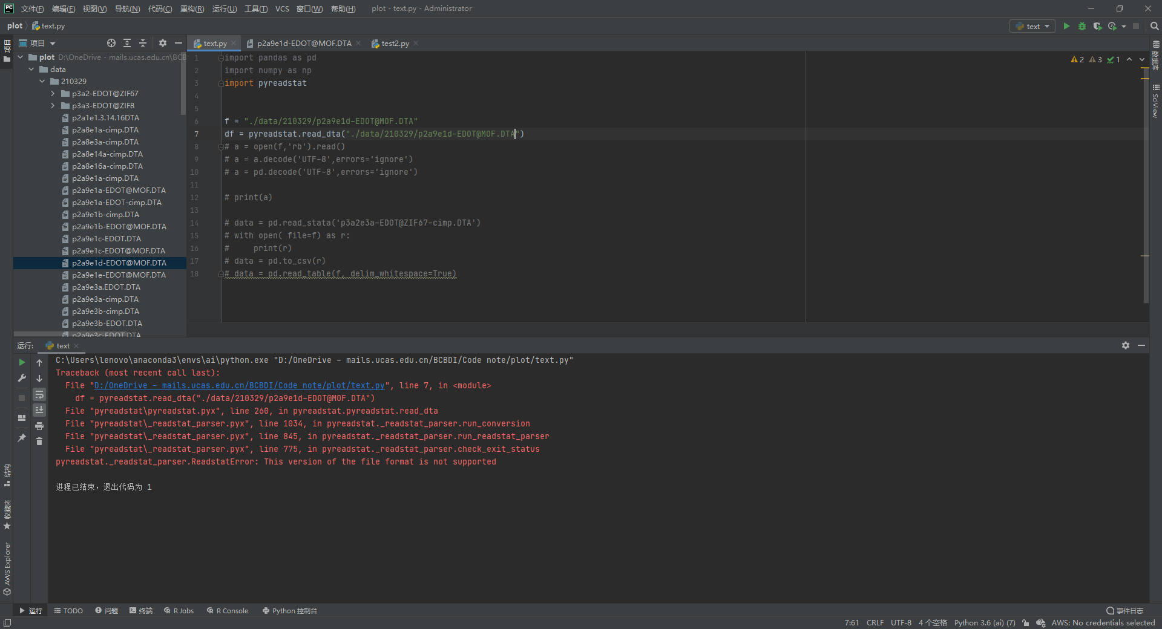Rerun the program in the run panel

click(22, 362)
